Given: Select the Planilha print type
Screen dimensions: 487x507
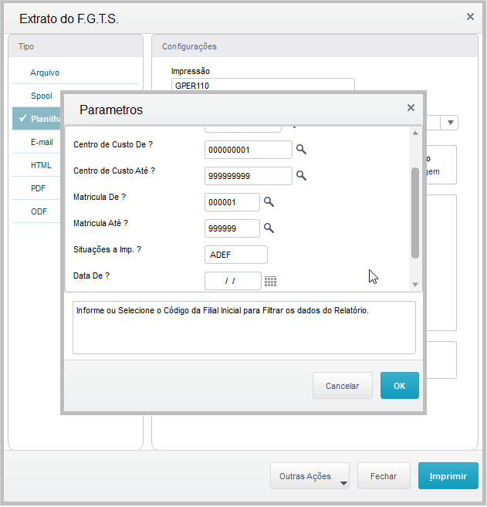Looking at the screenshot, I should 36,119.
